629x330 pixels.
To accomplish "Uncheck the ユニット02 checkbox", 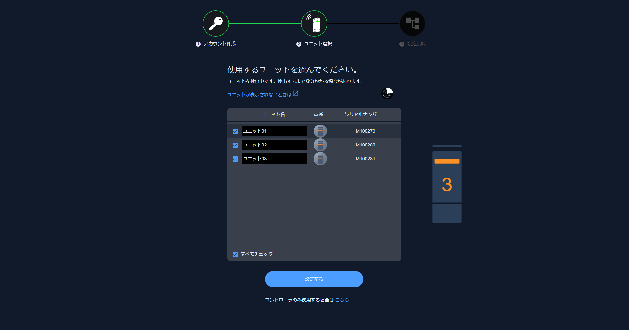I will 235,145.
